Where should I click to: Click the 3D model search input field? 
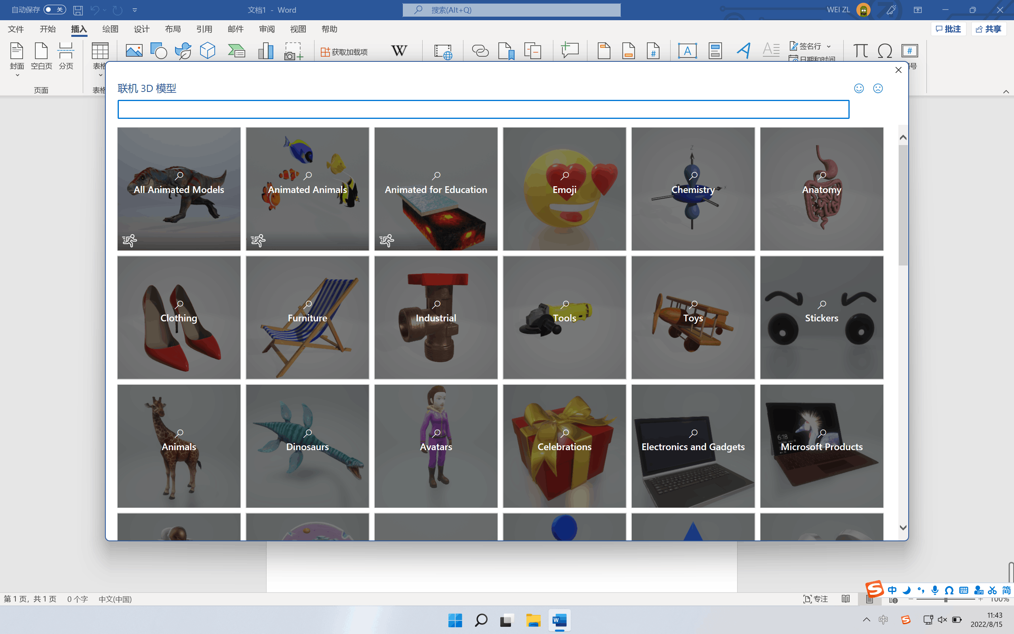point(483,109)
